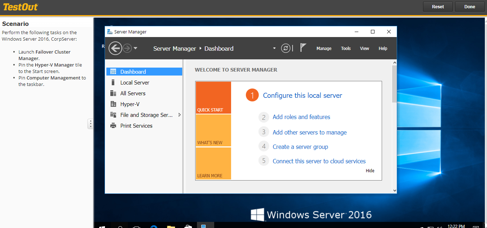
Task: Minimize the Server Manager window
Action: (x=356, y=32)
